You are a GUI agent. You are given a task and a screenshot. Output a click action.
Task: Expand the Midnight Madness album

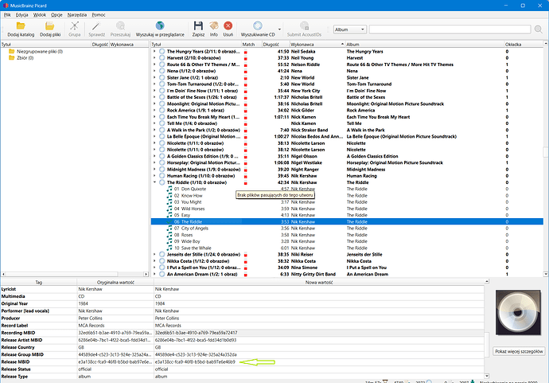154,170
